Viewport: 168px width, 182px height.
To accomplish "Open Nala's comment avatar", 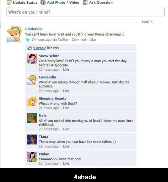I will (32, 118).
